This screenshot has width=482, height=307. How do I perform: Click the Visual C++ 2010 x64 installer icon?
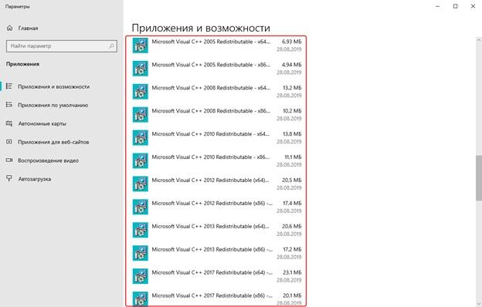point(140,137)
